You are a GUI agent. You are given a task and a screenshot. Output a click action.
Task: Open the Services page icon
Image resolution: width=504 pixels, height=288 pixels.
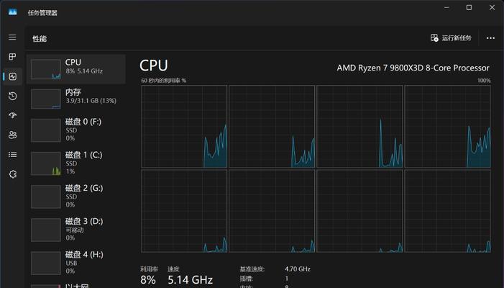12,174
